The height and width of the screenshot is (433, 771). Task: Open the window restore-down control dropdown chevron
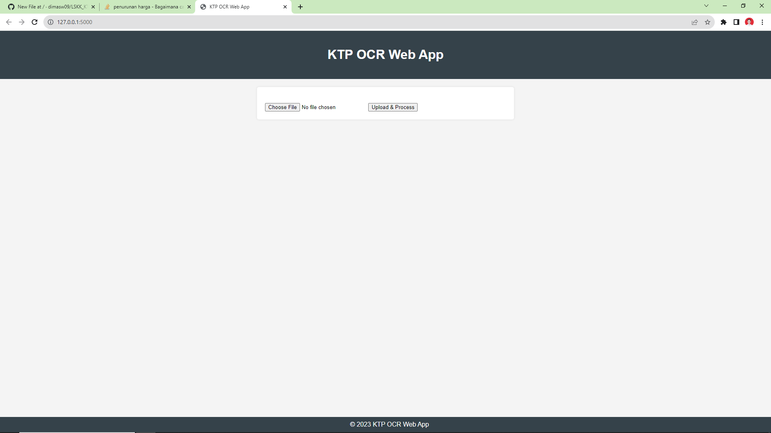(706, 6)
